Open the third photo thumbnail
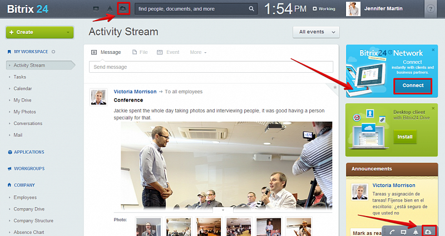Viewport: 445px width, 236px height. pos(209,227)
